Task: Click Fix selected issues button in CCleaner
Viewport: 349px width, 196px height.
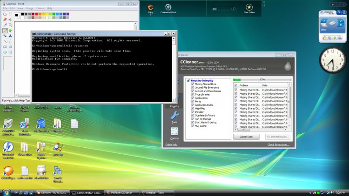Action: 278,137
